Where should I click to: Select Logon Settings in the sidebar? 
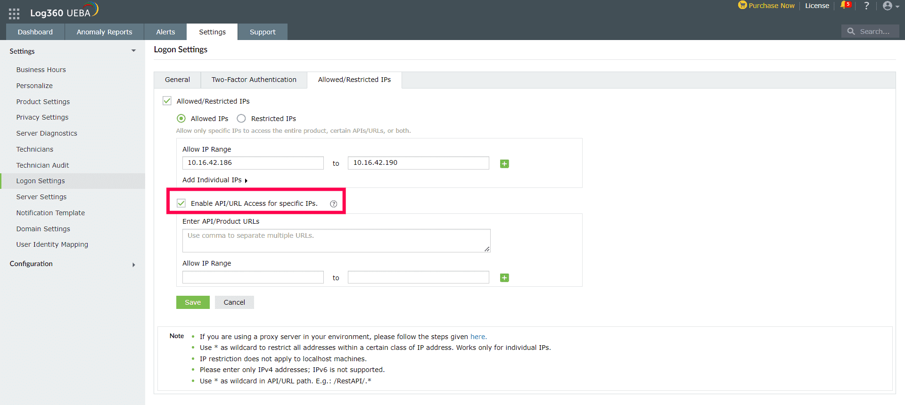(41, 181)
